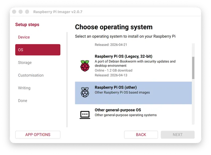The image size is (211, 155).
Task: Click 'Other Raspberry Pi OS based images' description
Action: tap(122, 92)
